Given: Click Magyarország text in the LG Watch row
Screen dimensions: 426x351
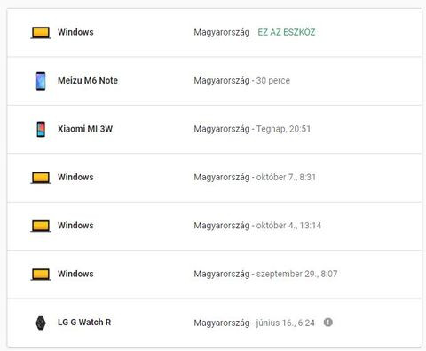Looking at the screenshot, I should tap(222, 323).
